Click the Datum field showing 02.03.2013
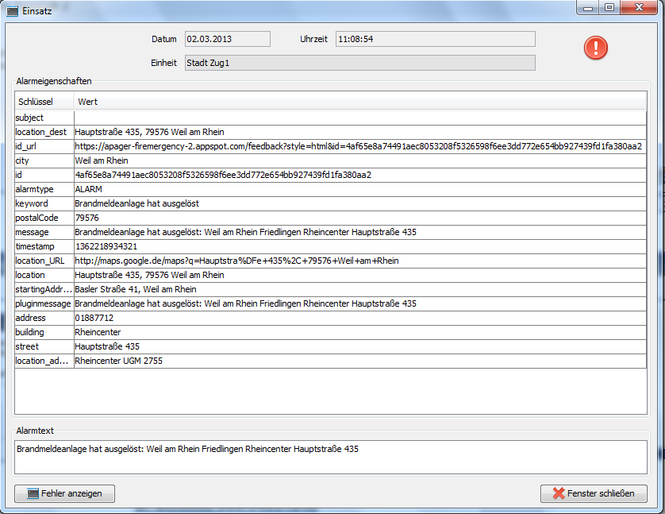 pyautogui.click(x=228, y=39)
